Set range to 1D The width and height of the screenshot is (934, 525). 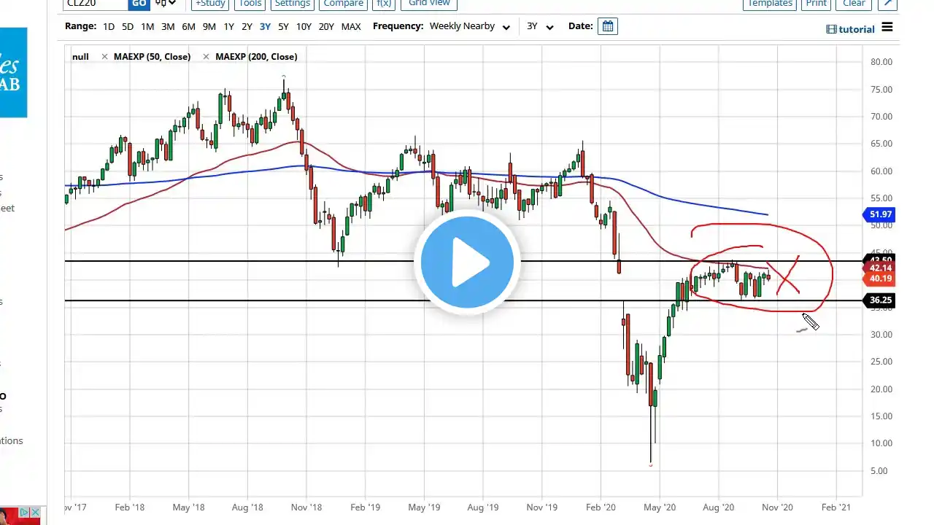click(108, 26)
